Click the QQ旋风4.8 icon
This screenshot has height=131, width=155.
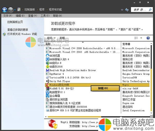coord(48,63)
